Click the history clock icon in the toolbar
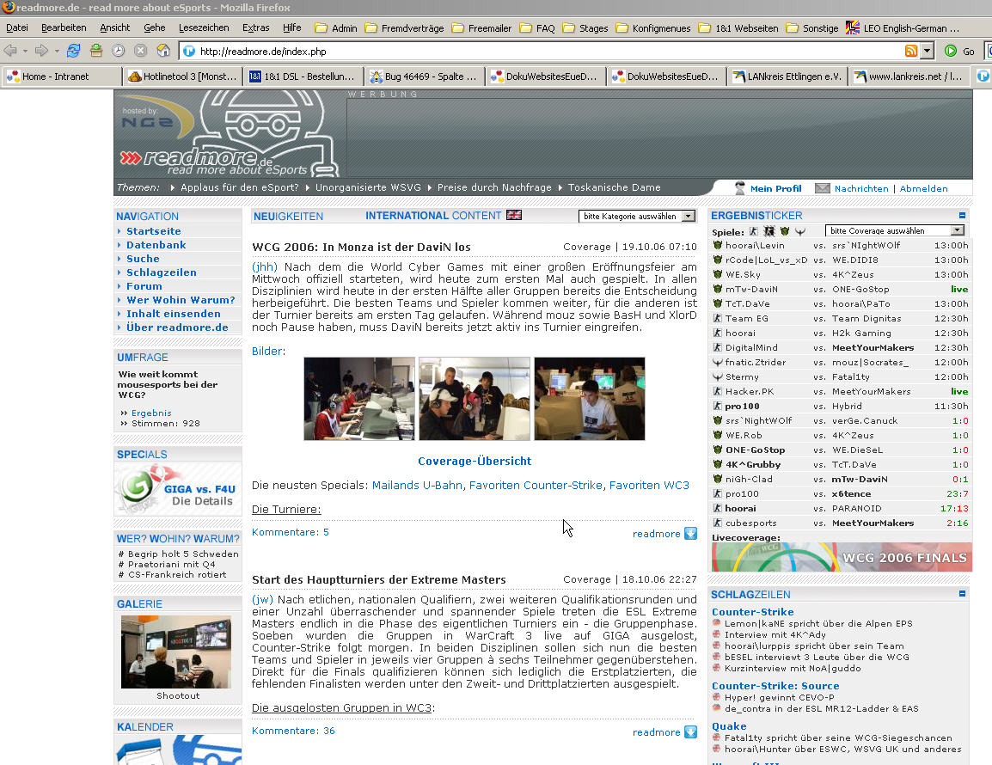This screenshot has height=765, width=992. click(118, 51)
